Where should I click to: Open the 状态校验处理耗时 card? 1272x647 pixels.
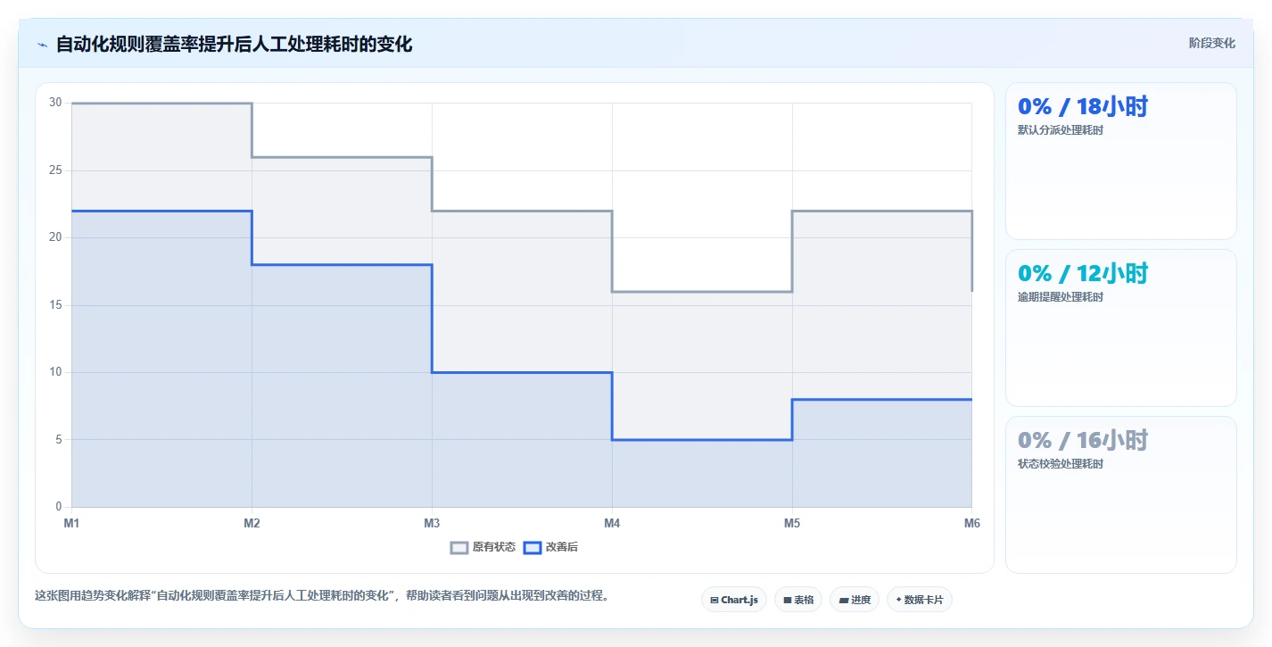click(1121, 495)
